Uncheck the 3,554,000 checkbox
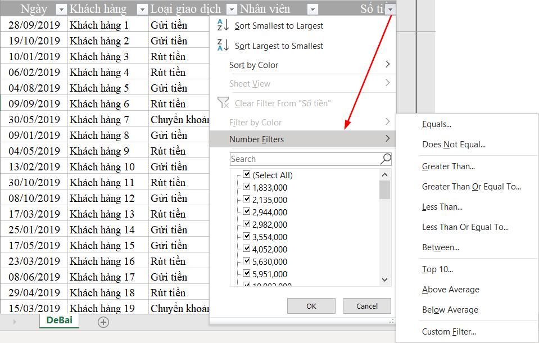The height and width of the screenshot is (343, 539). 247,236
